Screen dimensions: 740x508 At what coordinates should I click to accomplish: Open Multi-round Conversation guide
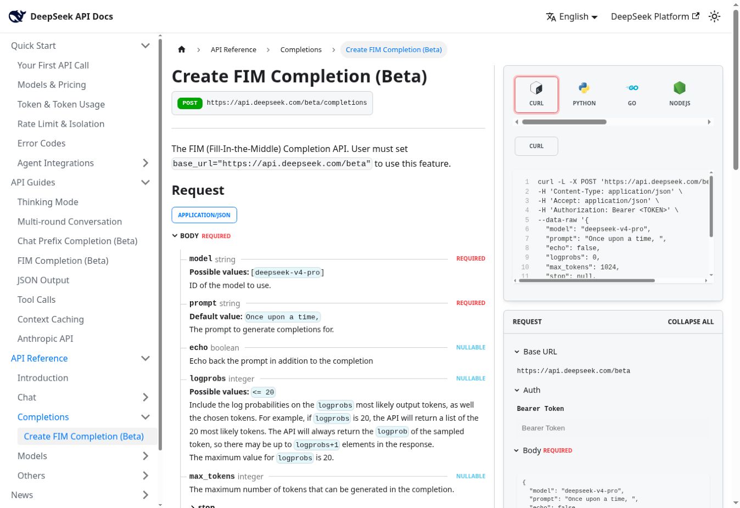[x=70, y=222]
